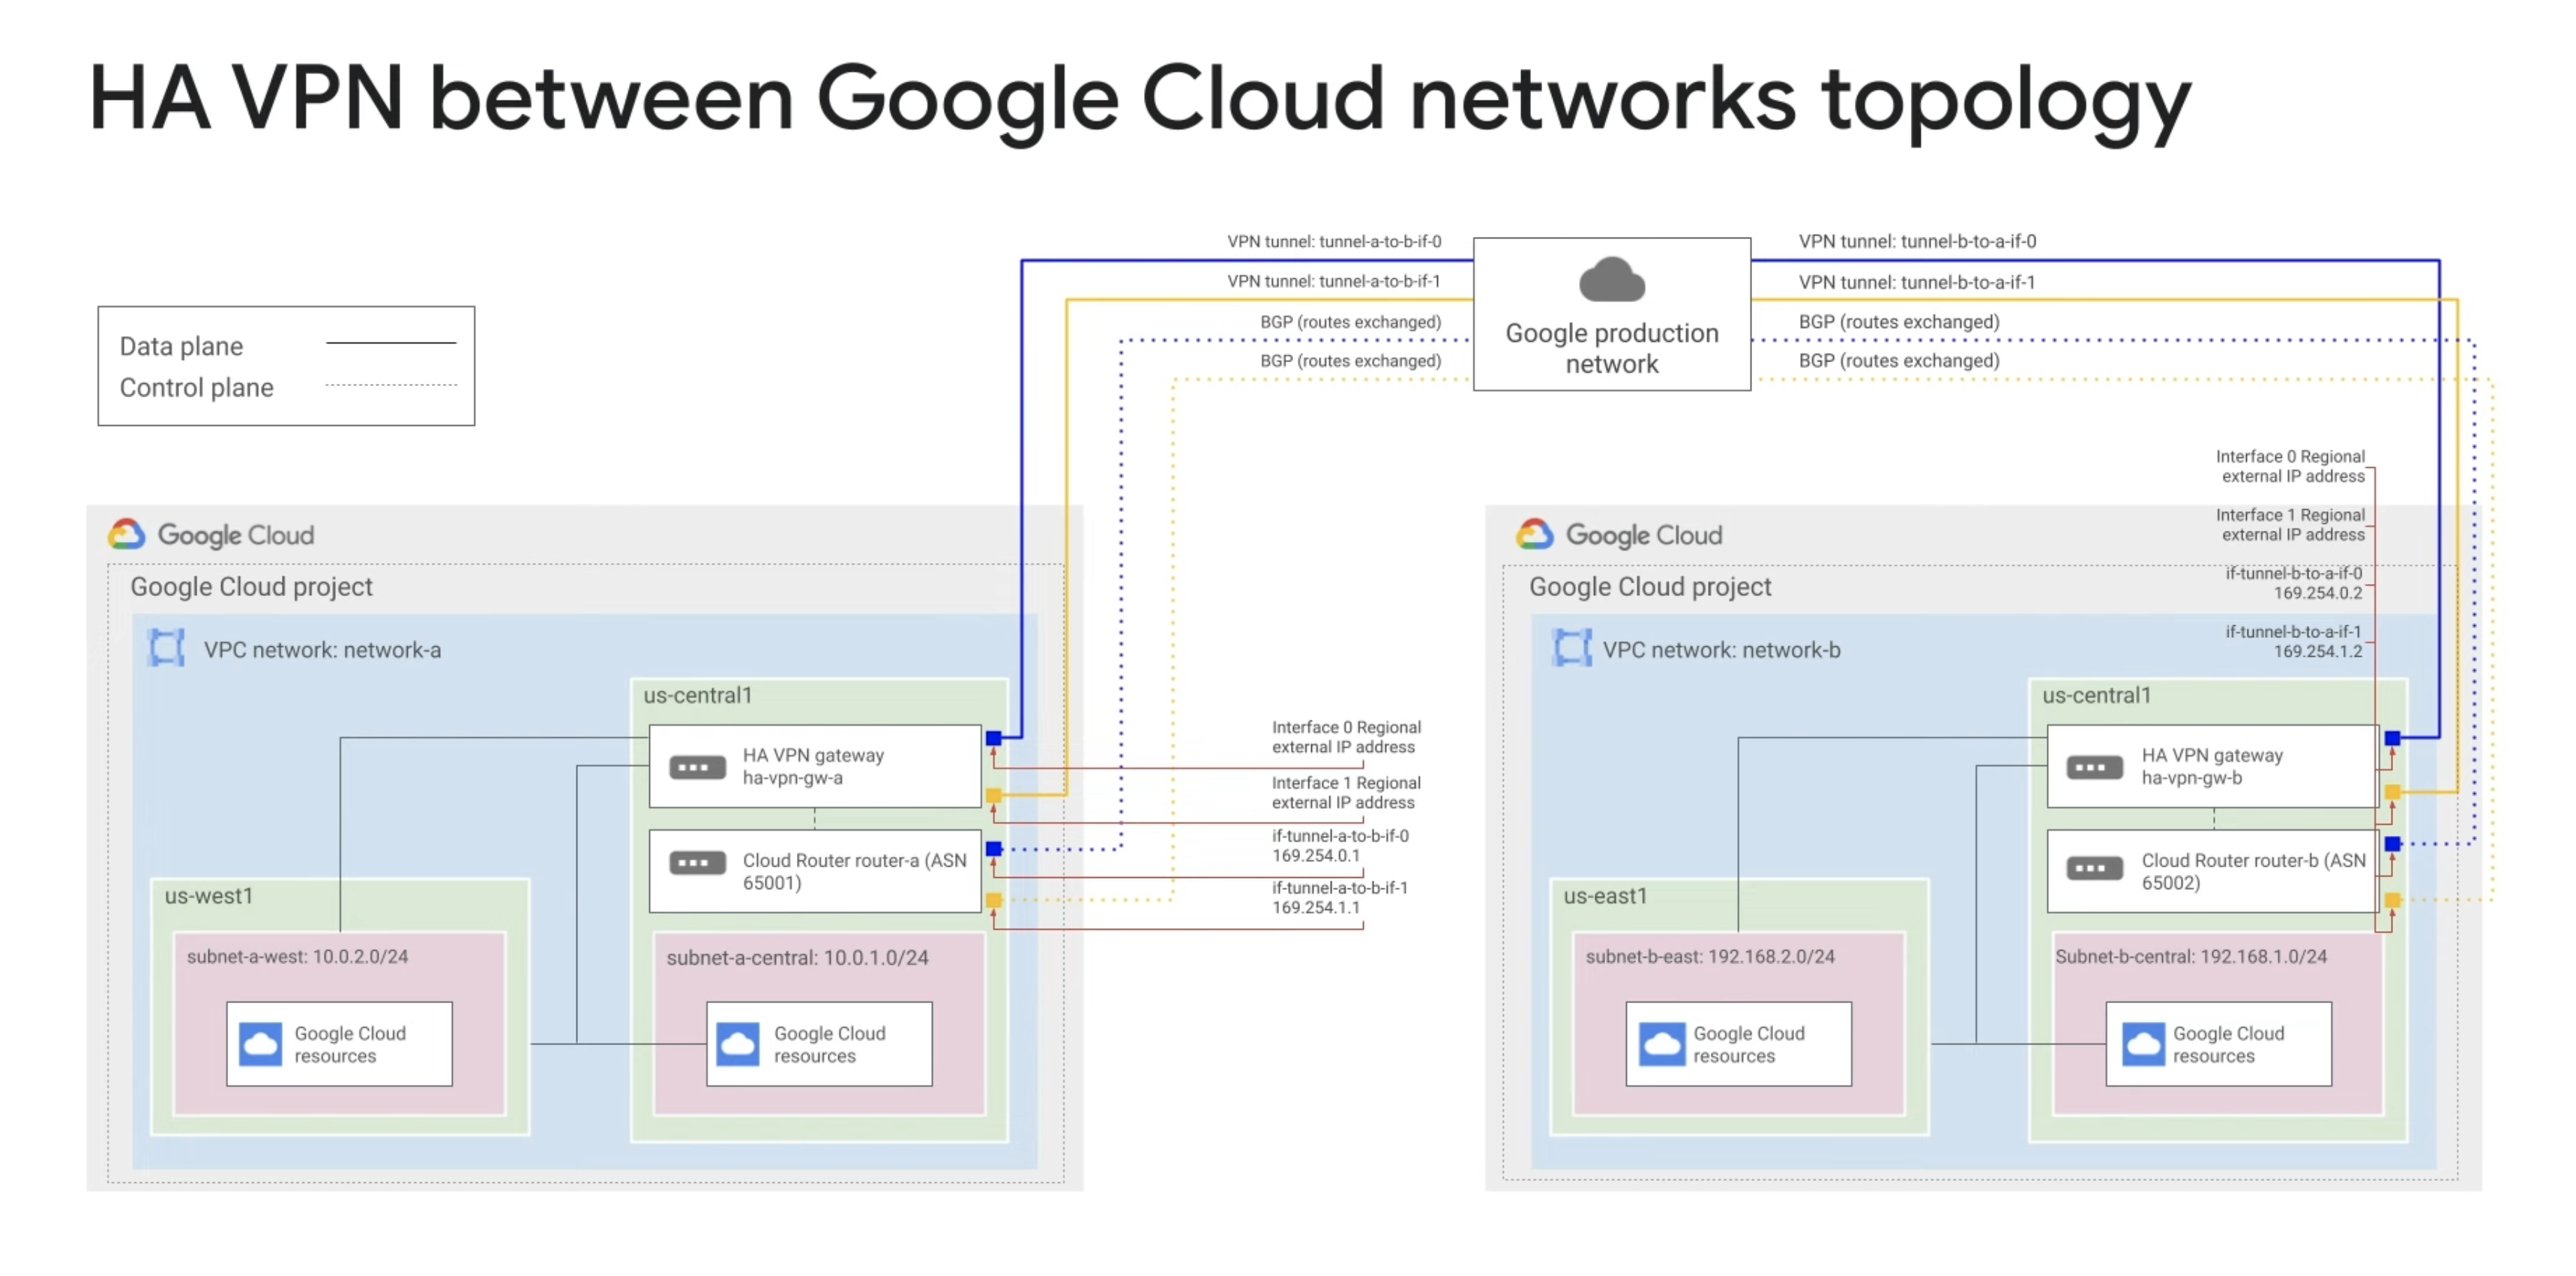Click the 'Control plane' legend entry
Image resolution: width=2576 pixels, height=1276 pixels.
[x=196, y=387]
